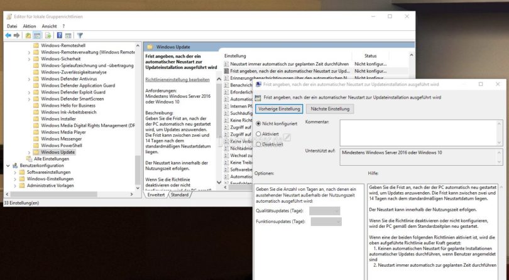The width and height of the screenshot is (509, 280).
Task: Click the Export list toolbar icon
Action: pos(48,35)
